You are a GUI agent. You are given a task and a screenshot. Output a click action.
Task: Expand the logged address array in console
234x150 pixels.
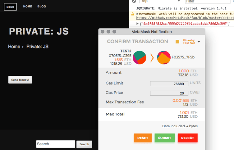(137, 24)
